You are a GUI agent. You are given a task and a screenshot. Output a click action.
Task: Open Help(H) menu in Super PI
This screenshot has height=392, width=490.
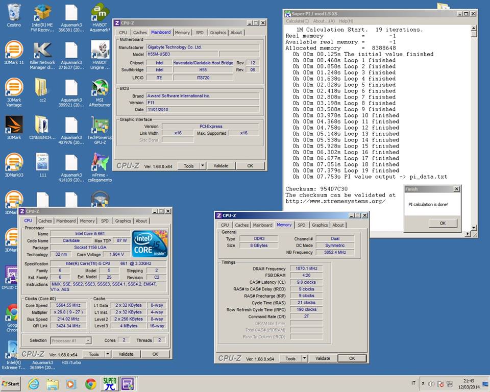346,21
